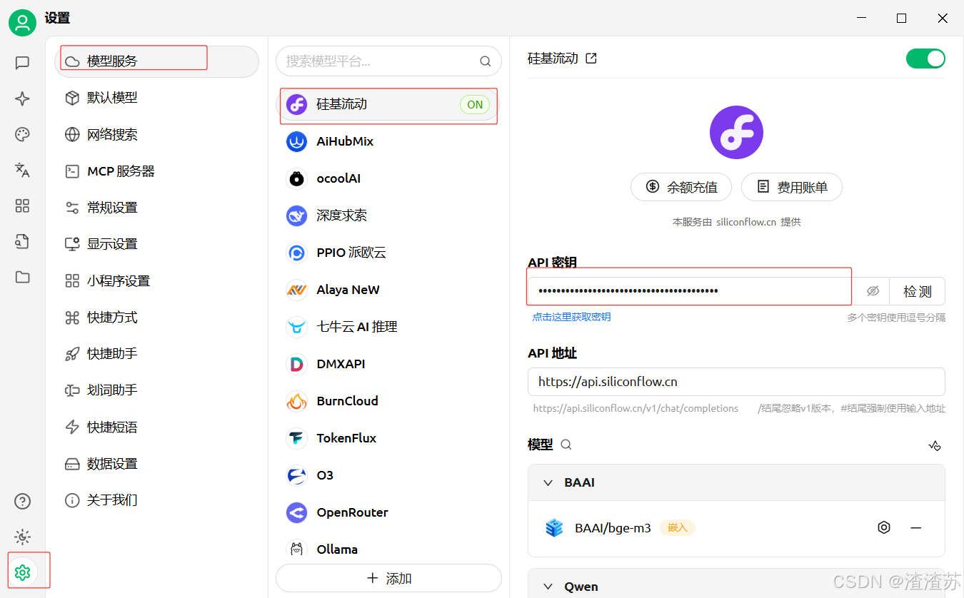
Task: Disable the 硅基流动 provider switch
Action: (925, 59)
